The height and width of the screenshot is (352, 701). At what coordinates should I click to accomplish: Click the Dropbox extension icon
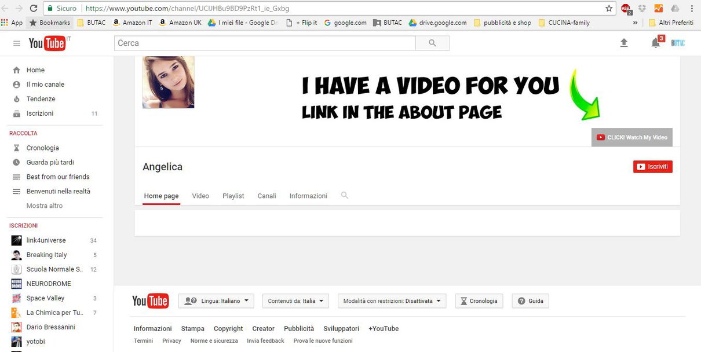point(642,9)
